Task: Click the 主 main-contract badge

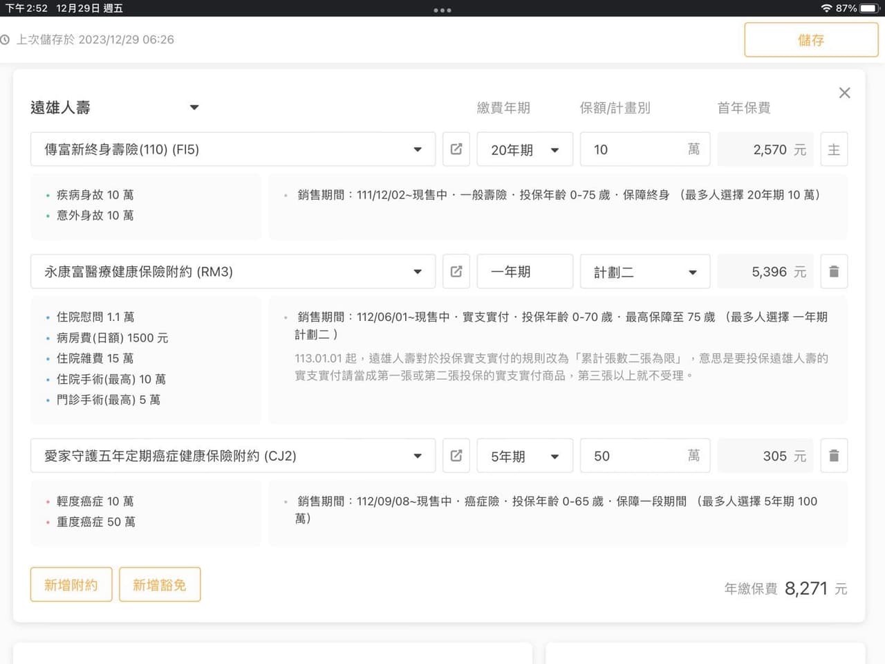Action: pos(834,149)
